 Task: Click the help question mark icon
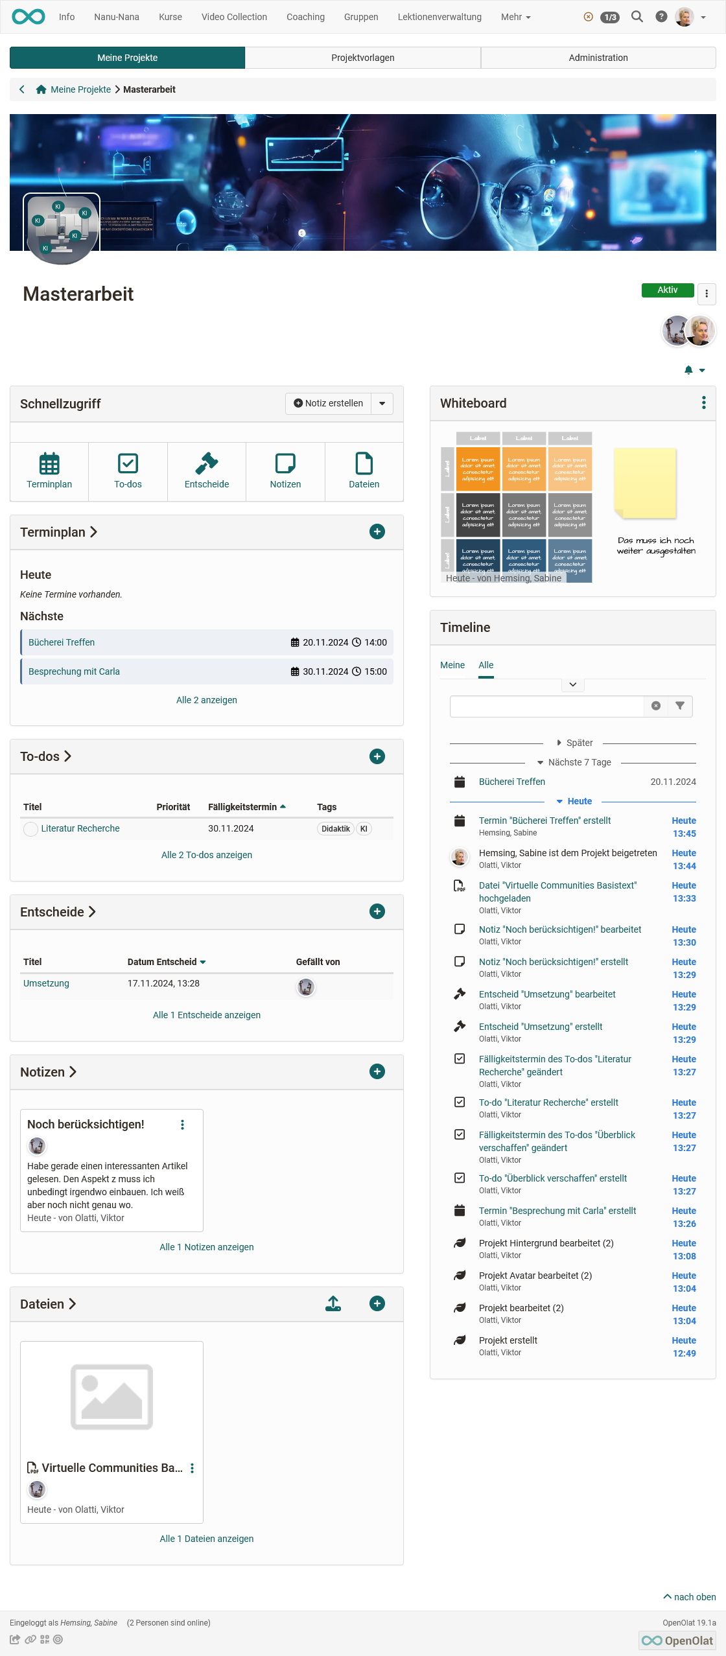(661, 17)
